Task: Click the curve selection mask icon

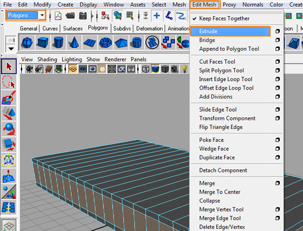Action: [181, 16]
